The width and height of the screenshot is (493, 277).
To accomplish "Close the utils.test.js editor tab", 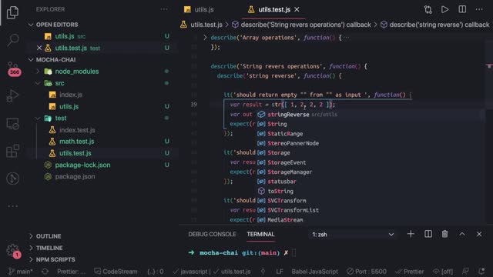I will click(297, 10).
